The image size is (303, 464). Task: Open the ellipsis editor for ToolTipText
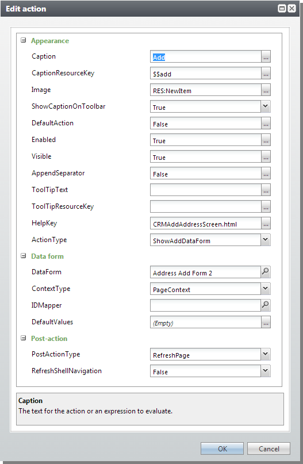coord(266,190)
